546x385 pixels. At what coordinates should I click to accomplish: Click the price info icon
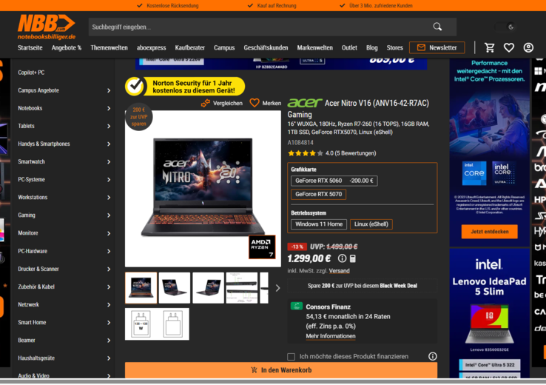pos(342,258)
